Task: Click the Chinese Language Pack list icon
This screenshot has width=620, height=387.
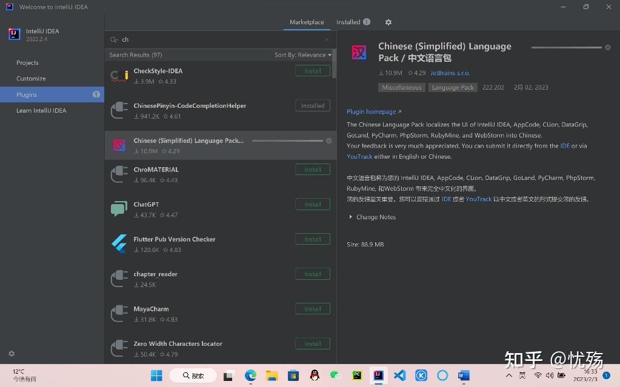Action: (119, 145)
